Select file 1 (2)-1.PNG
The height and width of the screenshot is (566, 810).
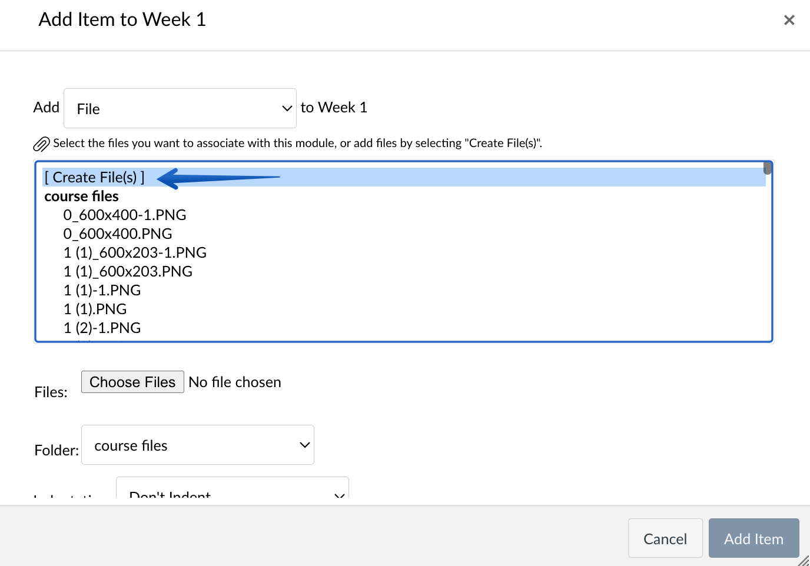[102, 328]
